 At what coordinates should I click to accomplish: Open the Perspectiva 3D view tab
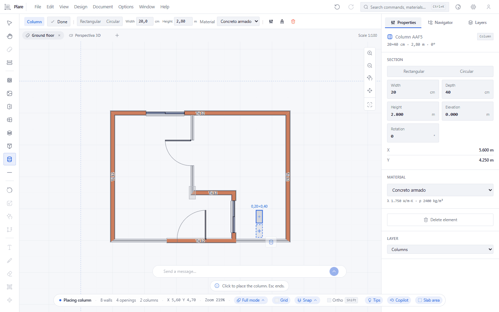click(85, 35)
